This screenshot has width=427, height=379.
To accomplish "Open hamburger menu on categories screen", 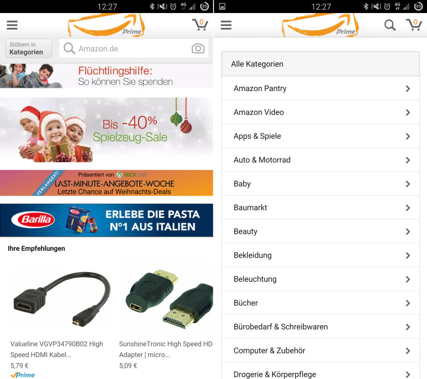I will coord(226,25).
